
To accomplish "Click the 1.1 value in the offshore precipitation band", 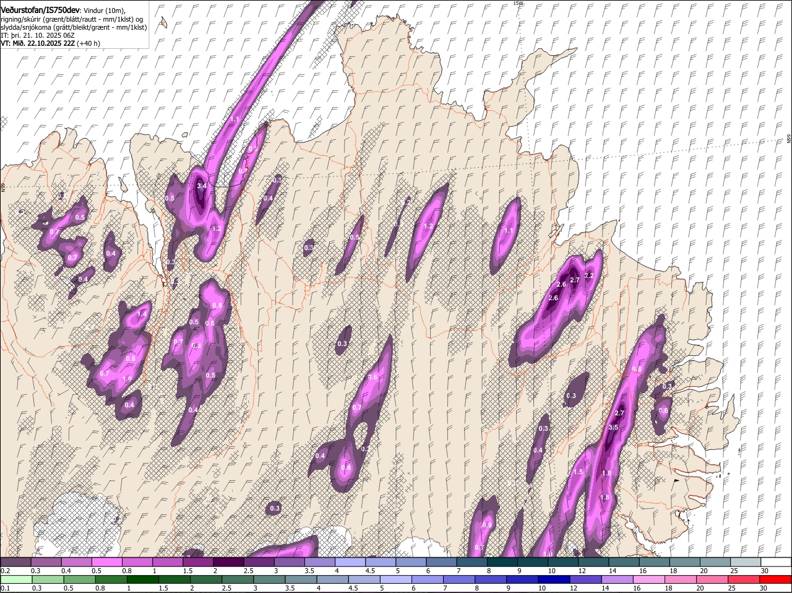I will (x=235, y=119).
